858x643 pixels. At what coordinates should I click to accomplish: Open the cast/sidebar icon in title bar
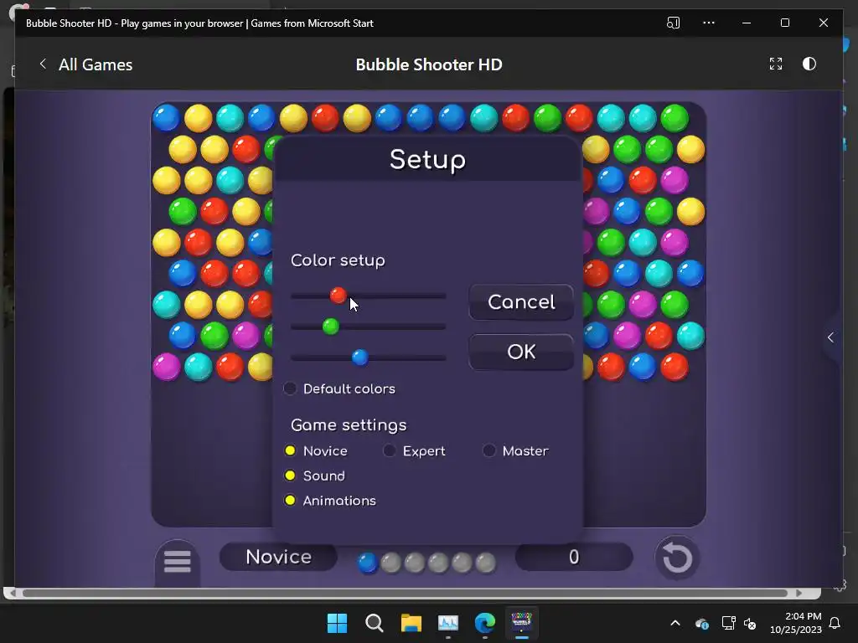pos(673,23)
